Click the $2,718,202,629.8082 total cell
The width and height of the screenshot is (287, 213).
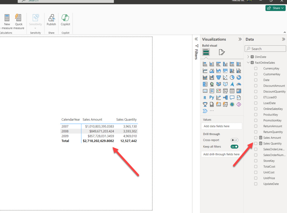(98, 141)
